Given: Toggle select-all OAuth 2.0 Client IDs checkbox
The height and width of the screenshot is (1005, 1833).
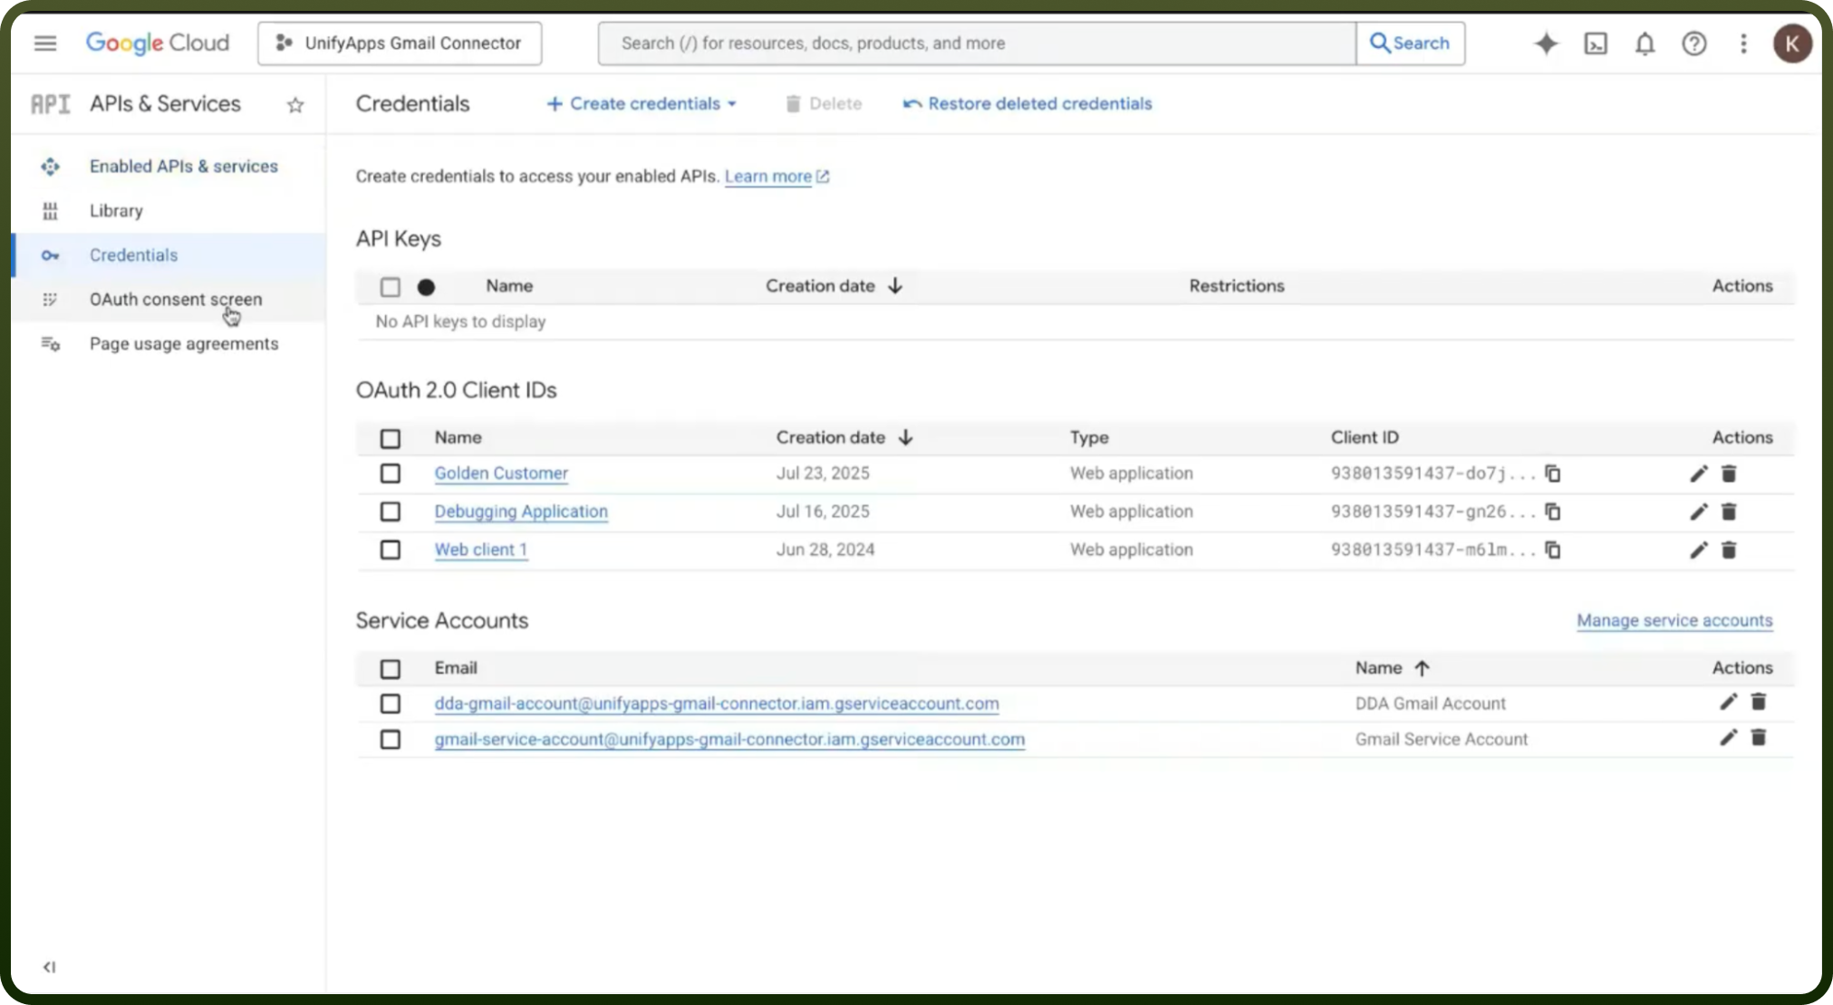Looking at the screenshot, I should (x=391, y=439).
